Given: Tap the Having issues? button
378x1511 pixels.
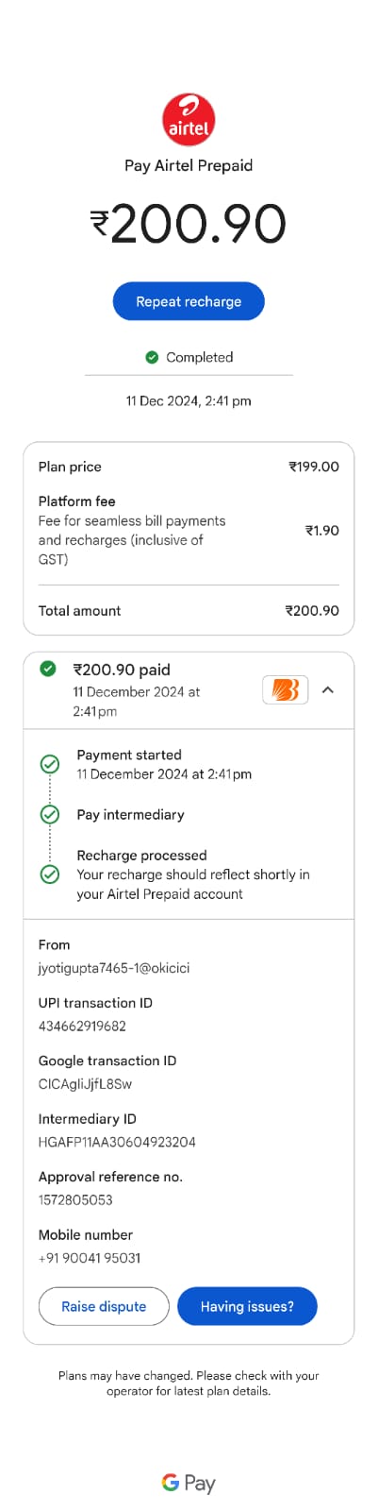Looking at the screenshot, I should point(247,1306).
